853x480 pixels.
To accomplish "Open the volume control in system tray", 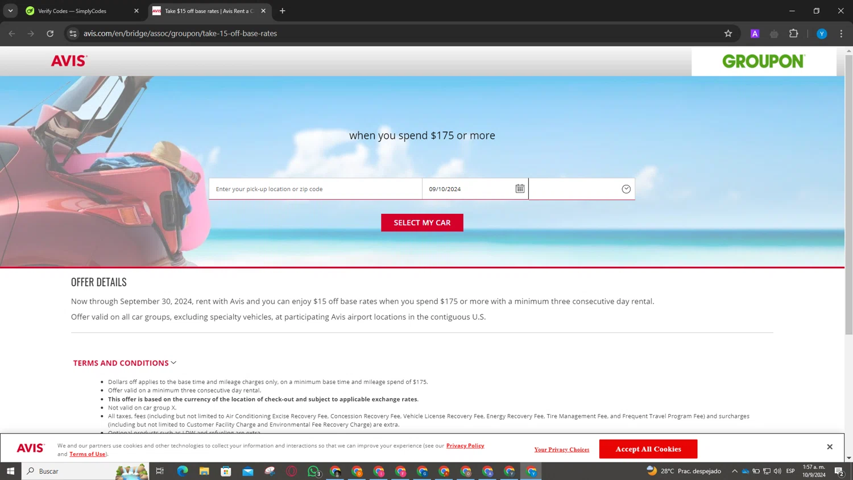I will [x=777, y=471].
